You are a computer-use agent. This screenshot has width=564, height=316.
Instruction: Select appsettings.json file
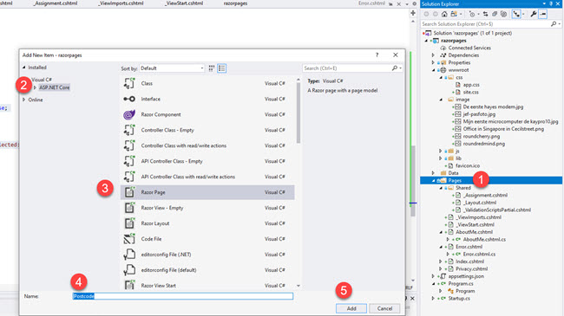click(x=466, y=276)
